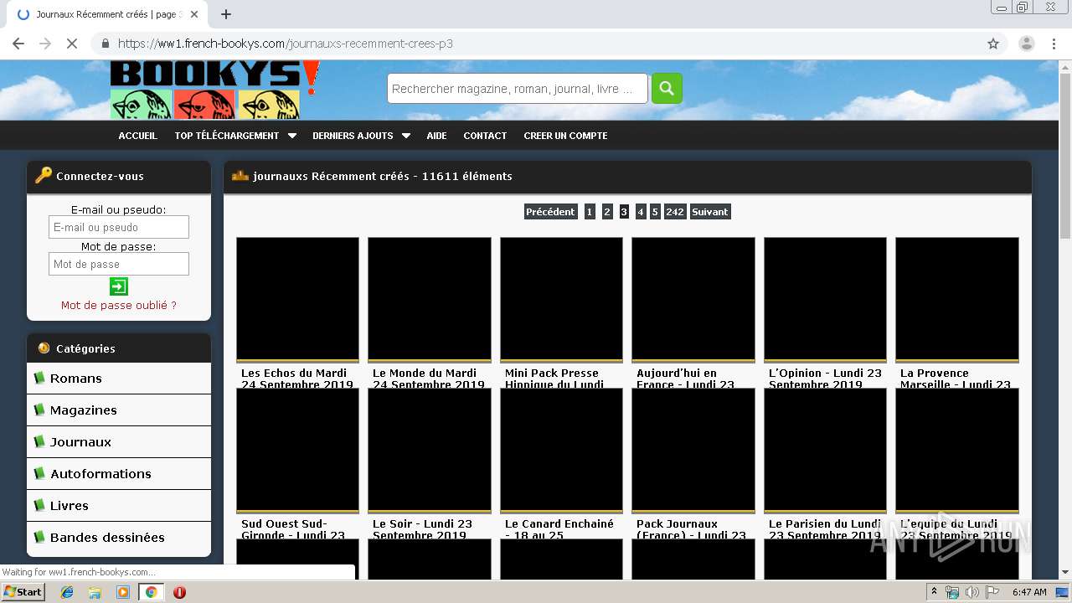This screenshot has width=1072, height=603.
Task: Click the green book icon beside Livres
Action: click(x=39, y=505)
